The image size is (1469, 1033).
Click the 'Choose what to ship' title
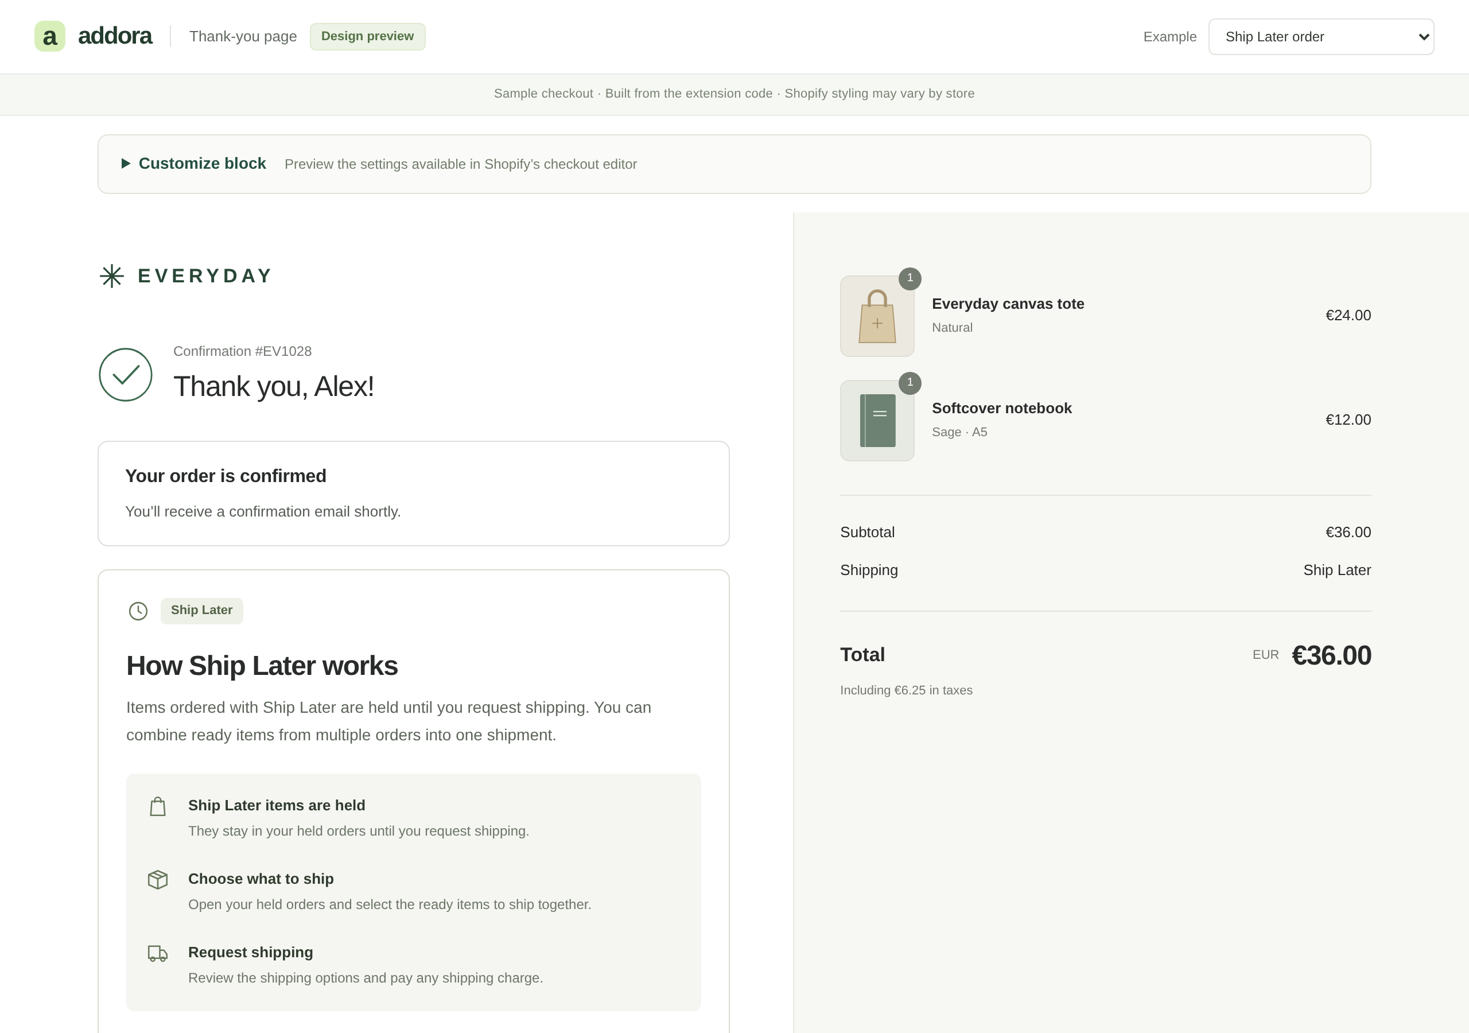261,879
